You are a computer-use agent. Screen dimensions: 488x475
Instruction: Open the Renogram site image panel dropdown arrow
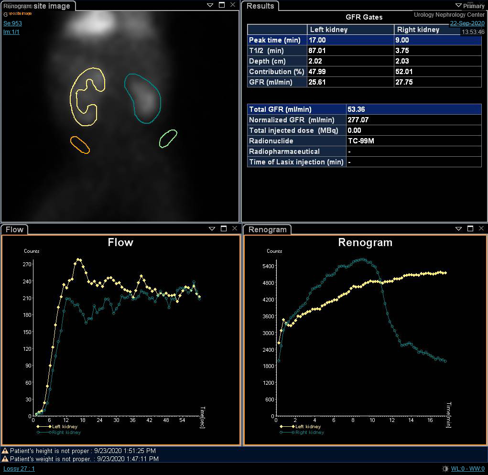[210, 5]
